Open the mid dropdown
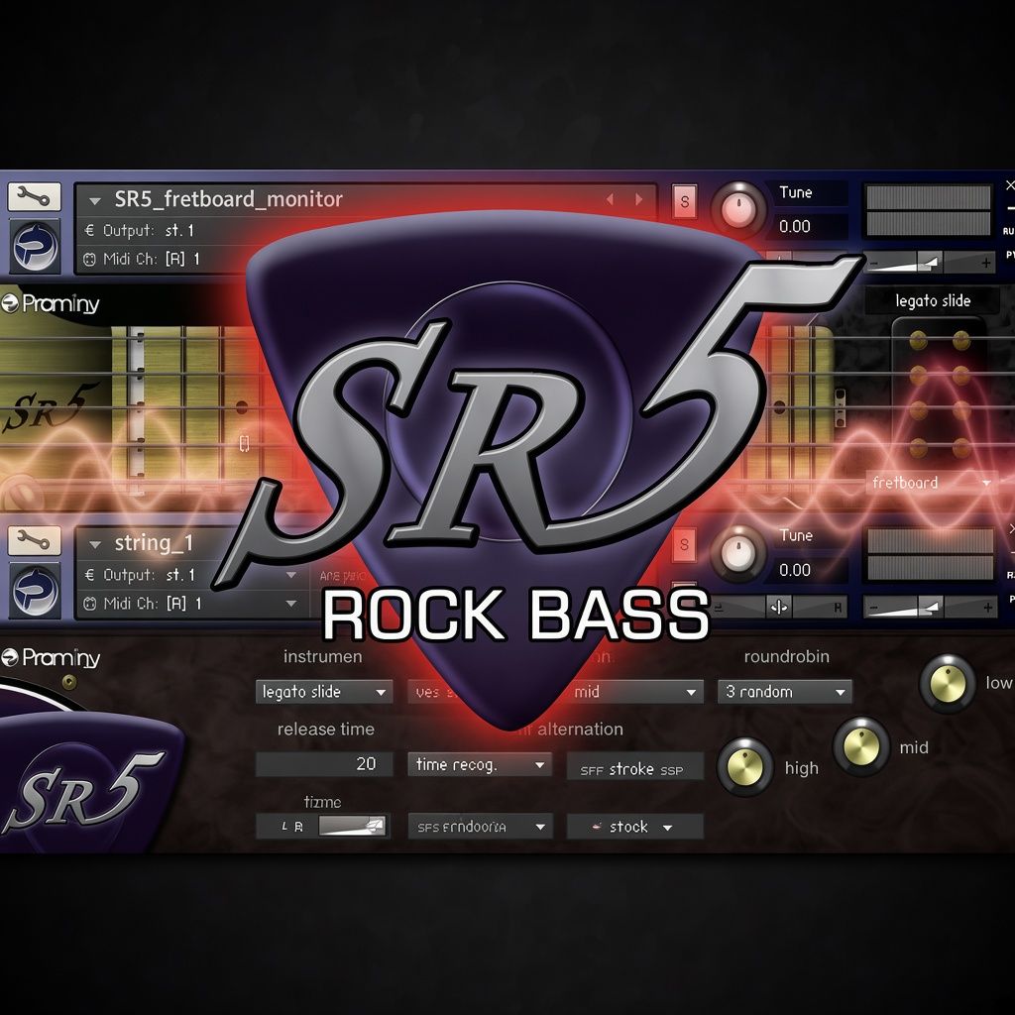 coord(634,692)
